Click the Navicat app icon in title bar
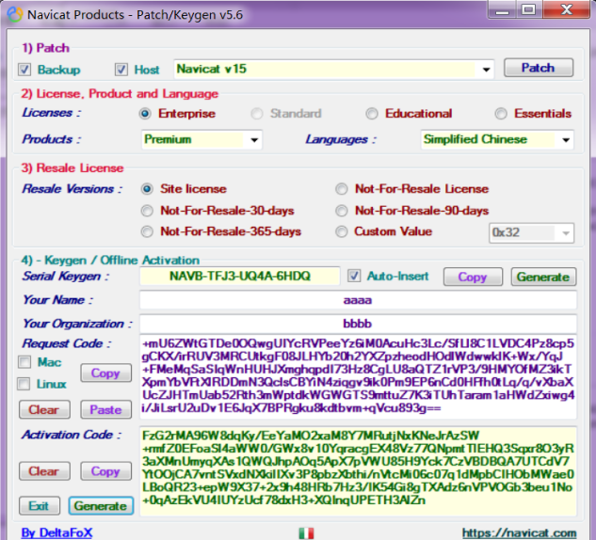This screenshot has height=540, width=596. tap(15, 14)
